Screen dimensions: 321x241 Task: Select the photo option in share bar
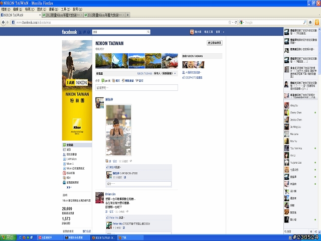coord(116,81)
